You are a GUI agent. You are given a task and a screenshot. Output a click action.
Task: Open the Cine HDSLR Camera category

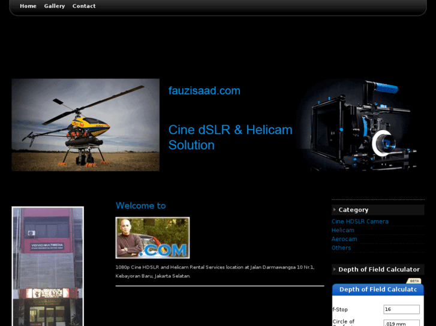pyautogui.click(x=360, y=221)
